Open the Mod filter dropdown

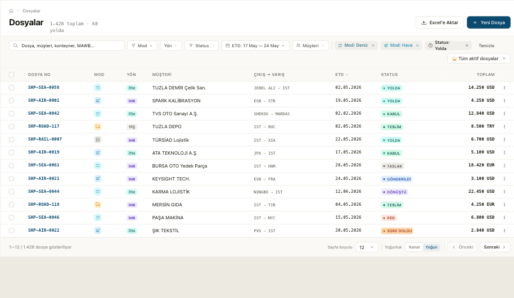[142, 46]
